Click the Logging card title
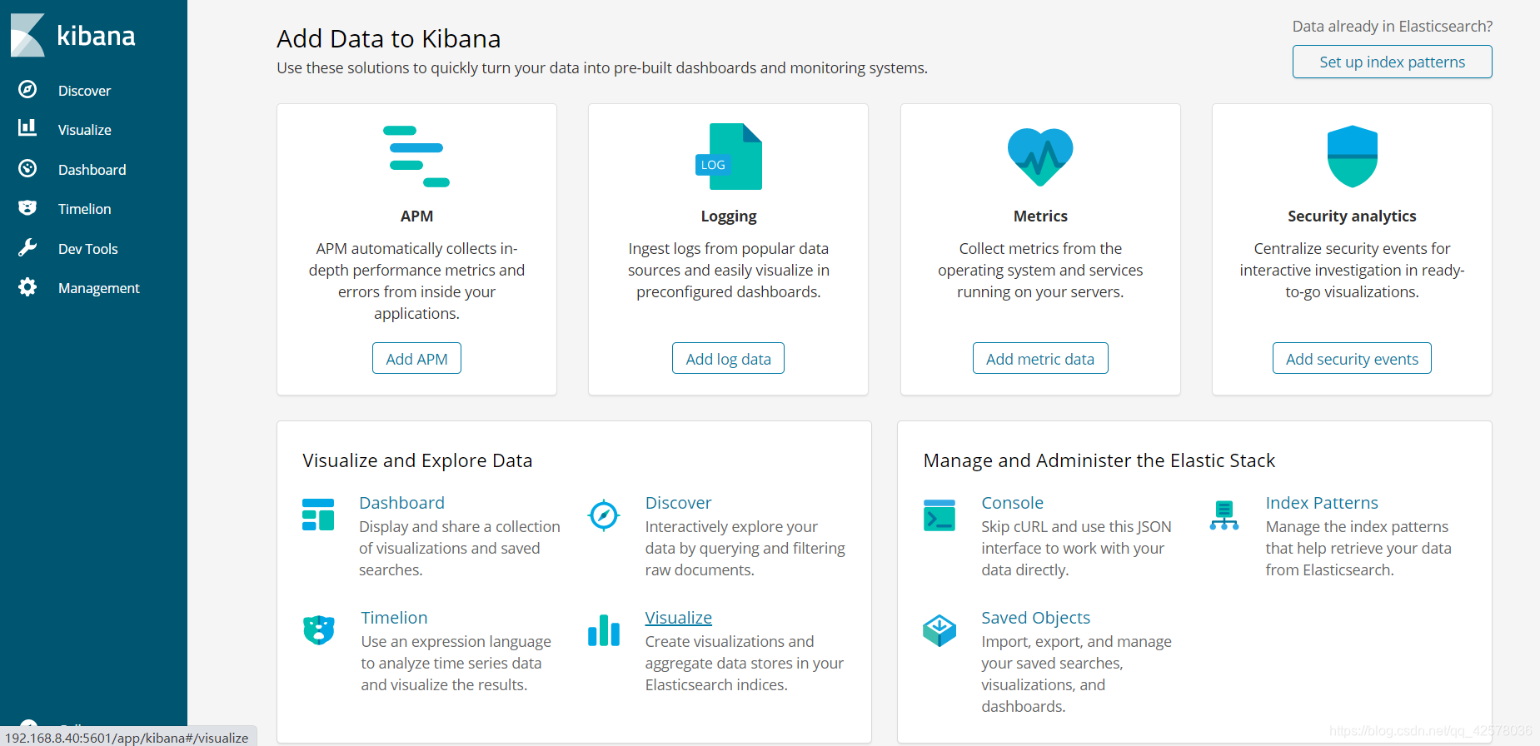Image resolution: width=1540 pixels, height=746 pixels. [x=729, y=216]
